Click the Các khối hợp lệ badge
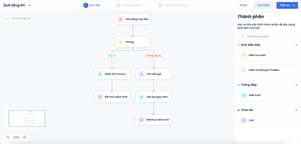Viewport: 301px width, 144px height. (x=18, y=19)
